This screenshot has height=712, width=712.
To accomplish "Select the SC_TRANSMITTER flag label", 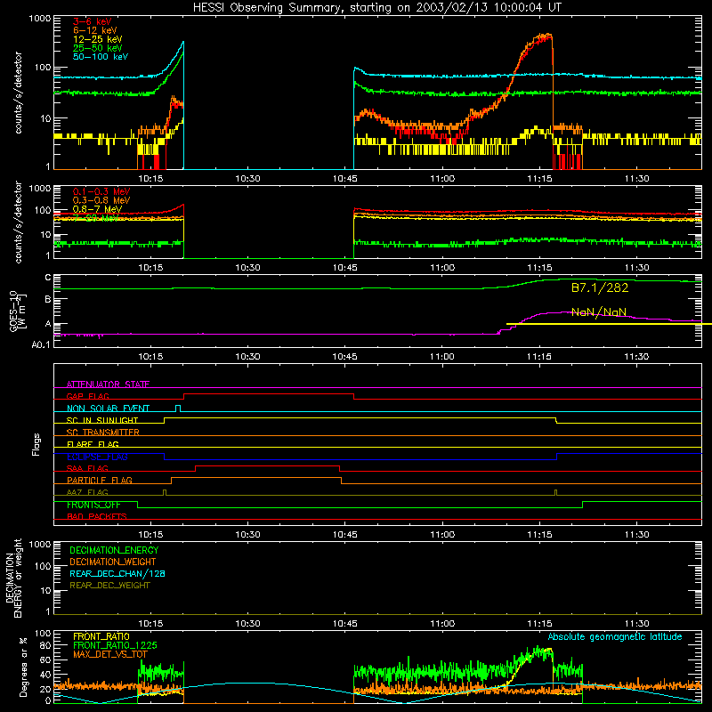I will coord(102,433).
